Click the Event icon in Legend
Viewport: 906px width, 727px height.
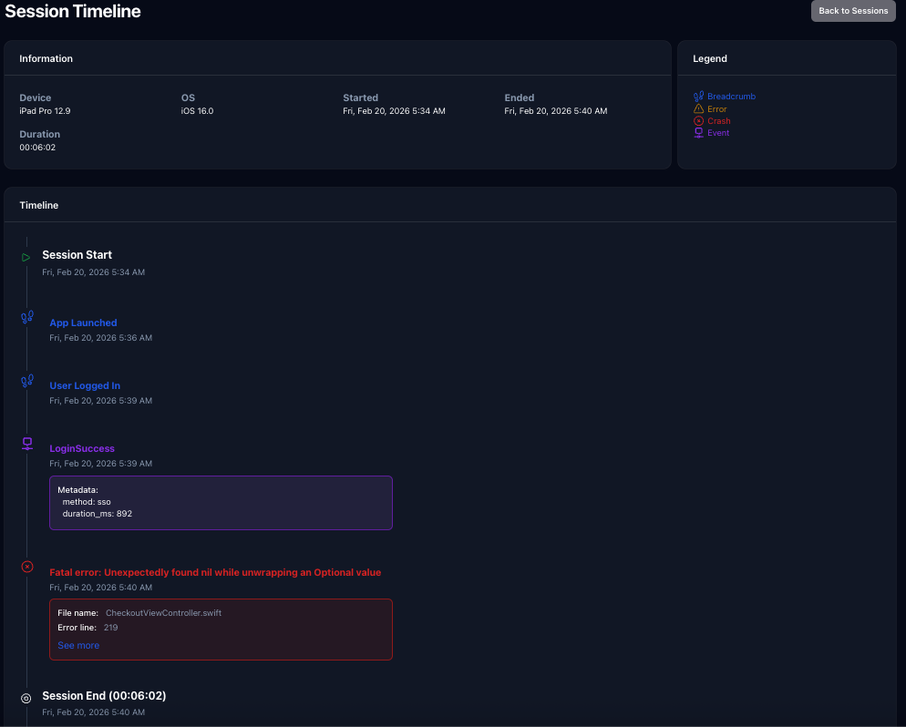(698, 133)
